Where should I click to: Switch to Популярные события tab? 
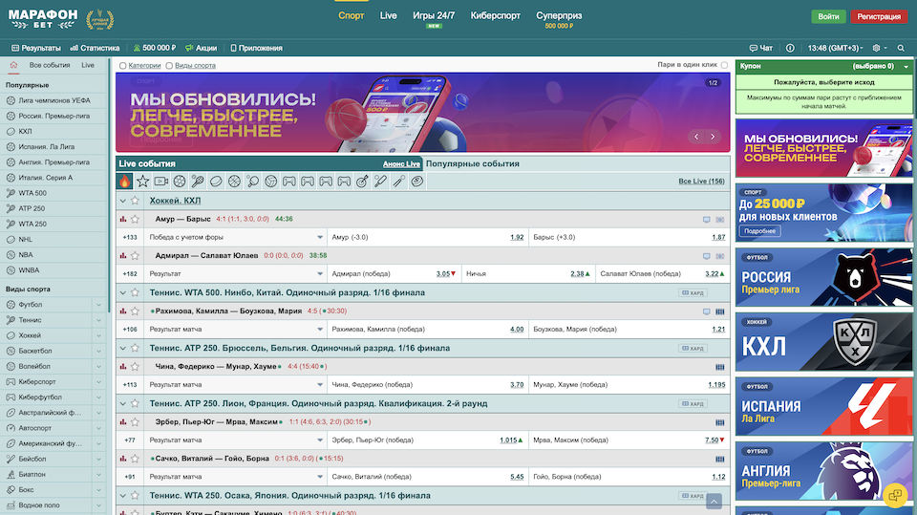point(473,164)
